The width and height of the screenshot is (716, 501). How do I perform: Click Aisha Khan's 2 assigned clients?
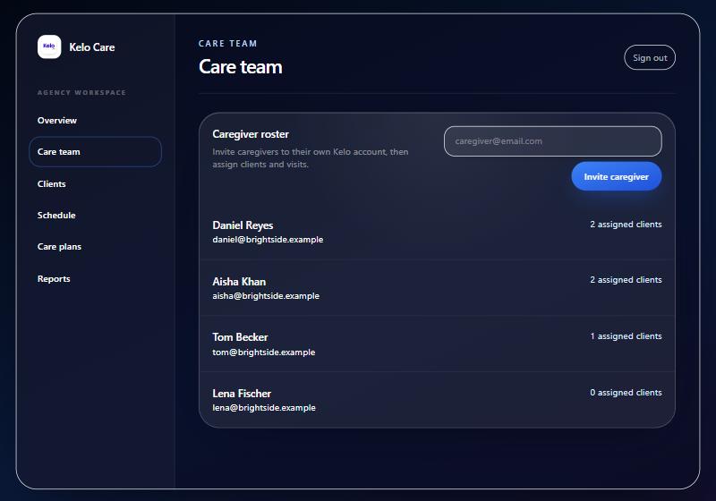(x=626, y=280)
